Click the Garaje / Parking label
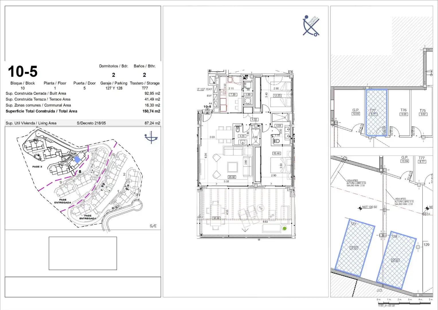 tap(114, 83)
